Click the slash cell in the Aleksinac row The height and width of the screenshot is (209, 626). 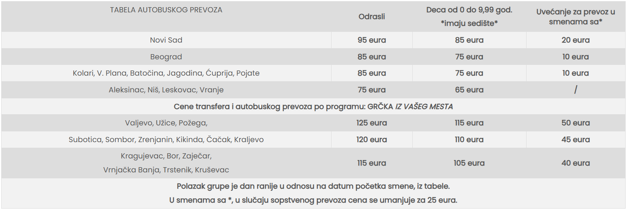click(575, 90)
